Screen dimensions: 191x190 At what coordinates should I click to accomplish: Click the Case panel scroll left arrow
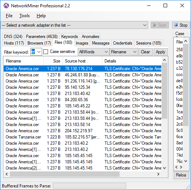pos(176,167)
